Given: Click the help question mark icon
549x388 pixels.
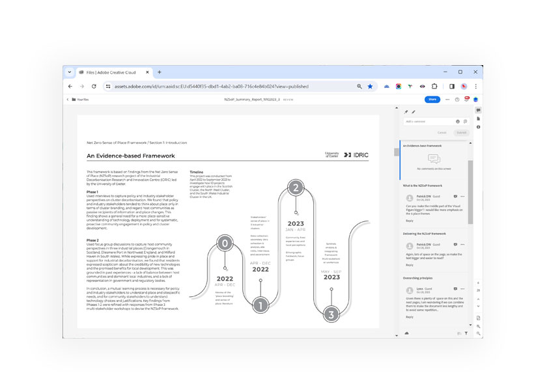Looking at the screenshot, I should [457, 100].
